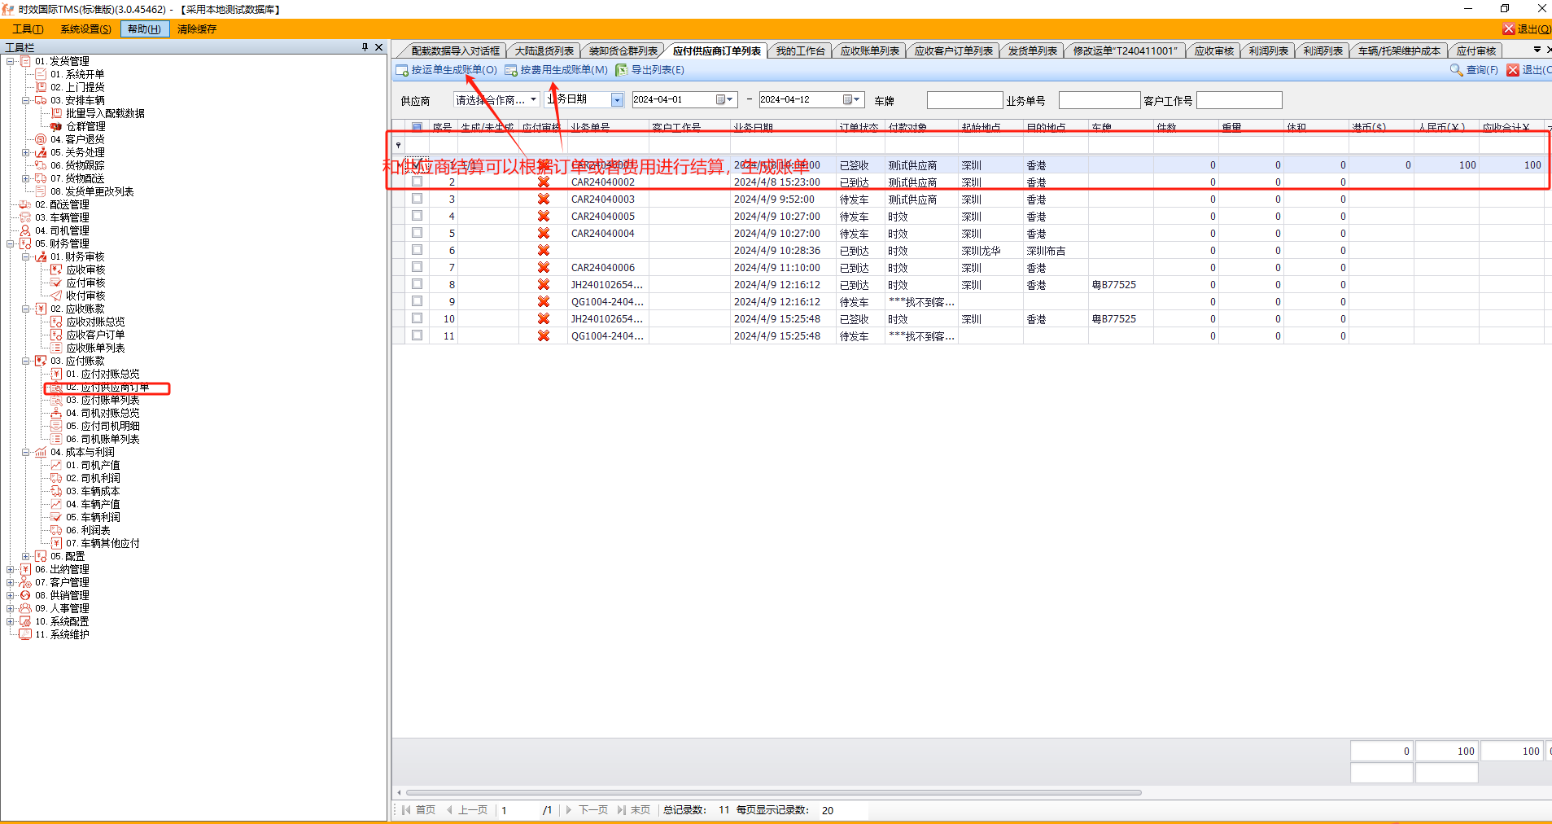Click the 导出列表 export icon
Image resolution: width=1552 pixels, height=824 pixels.
tap(622, 70)
